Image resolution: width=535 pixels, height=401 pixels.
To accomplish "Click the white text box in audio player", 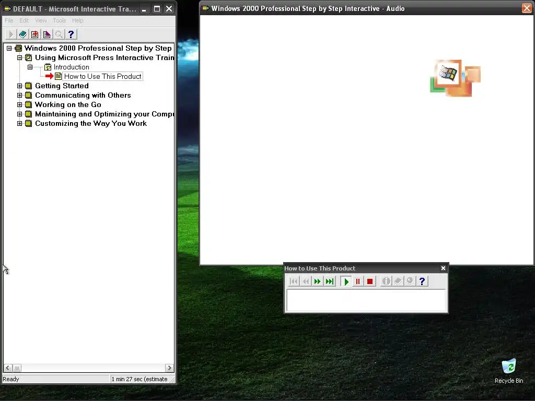I will 366,300.
